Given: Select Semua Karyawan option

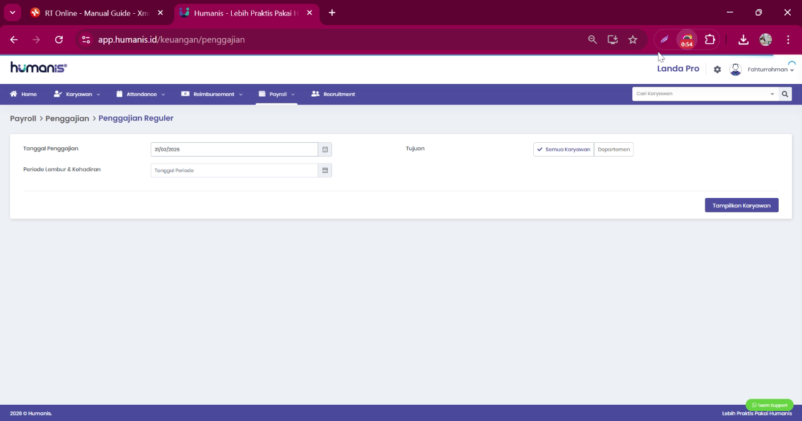Looking at the screenshot, I should (563, 150).
